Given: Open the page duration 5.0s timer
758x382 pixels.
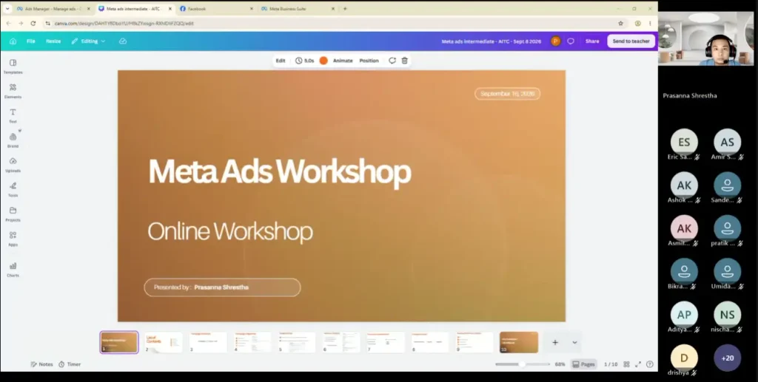Looking at the screenshot, I should [304, 61].
